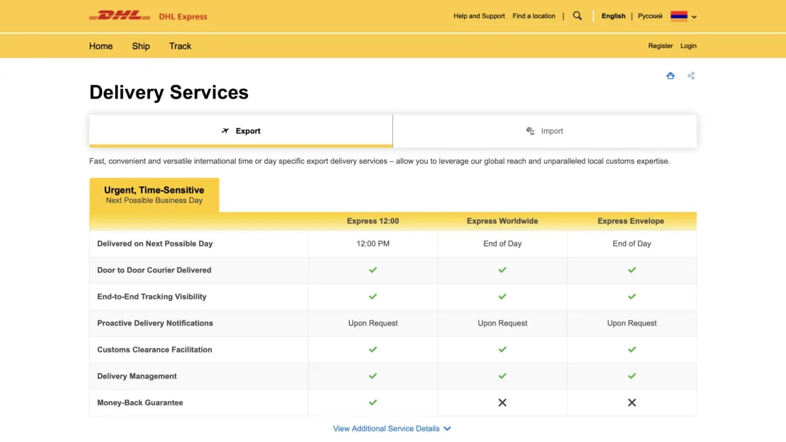Click Express 12:00 Money-Back Guarantee checkmark

coord(373,403)
